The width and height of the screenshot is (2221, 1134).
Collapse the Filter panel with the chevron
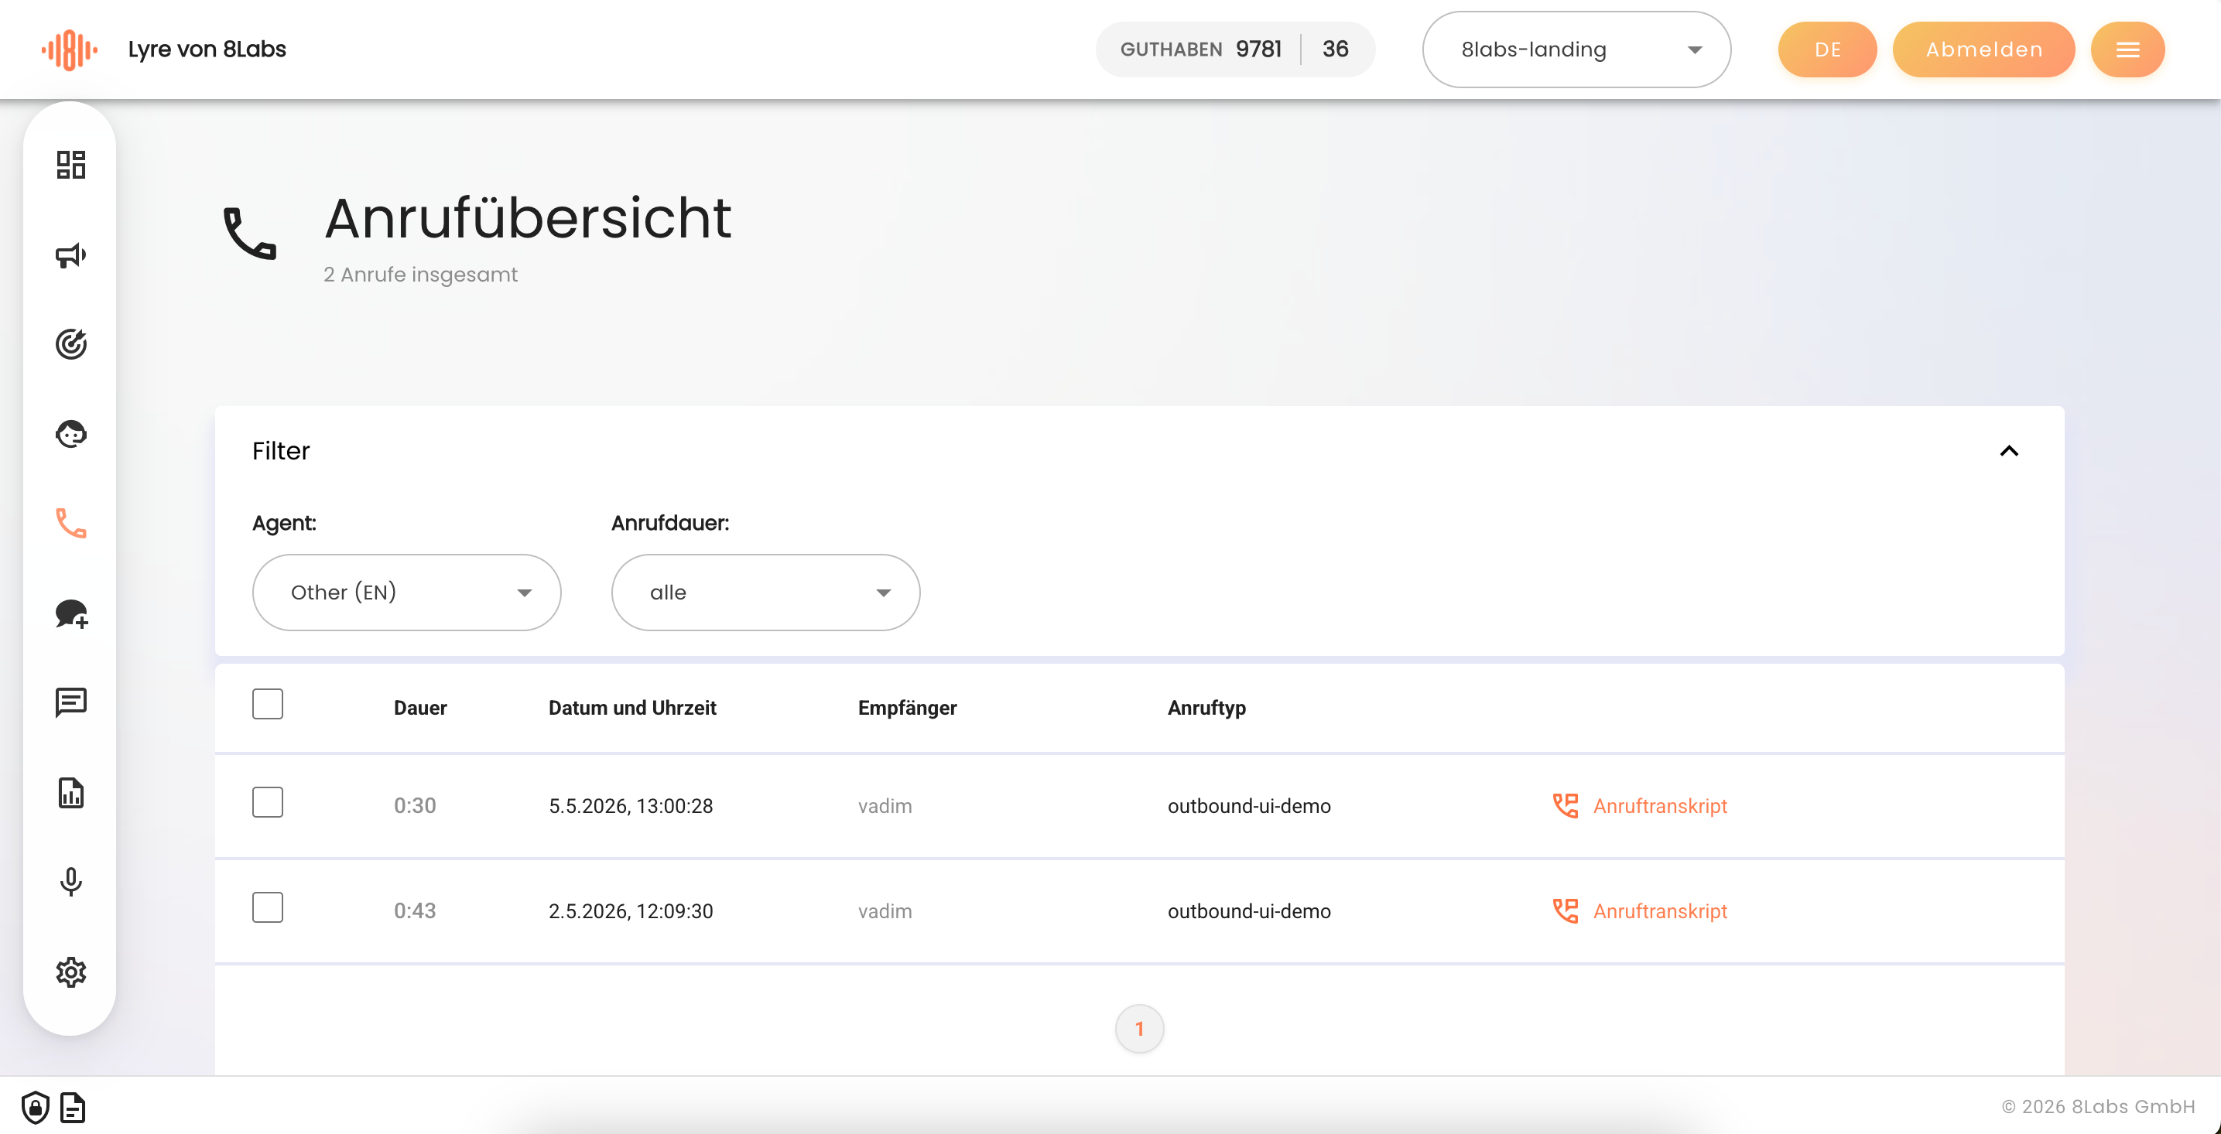[x=2009, y=451]
